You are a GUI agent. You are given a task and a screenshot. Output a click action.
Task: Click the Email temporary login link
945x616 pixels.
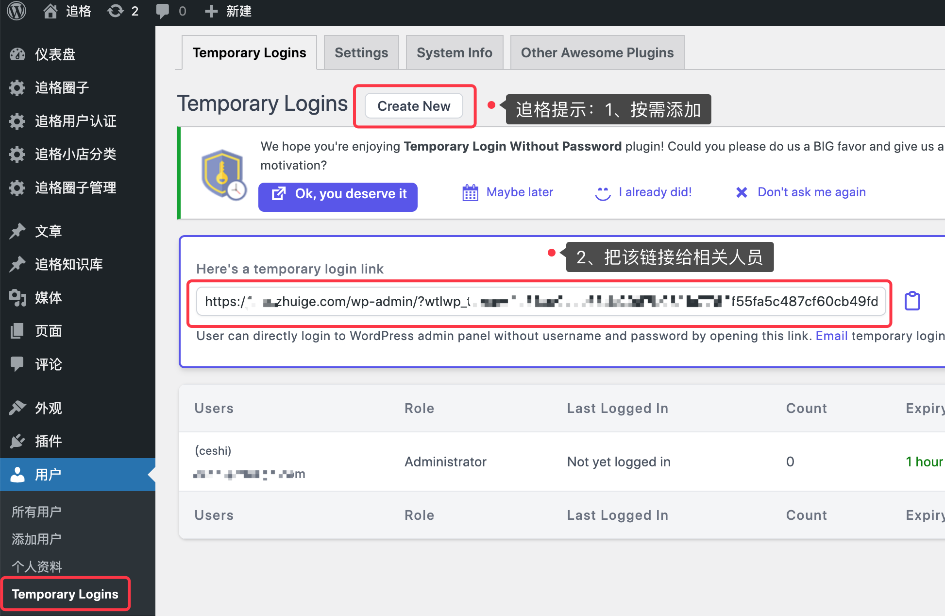831,336
